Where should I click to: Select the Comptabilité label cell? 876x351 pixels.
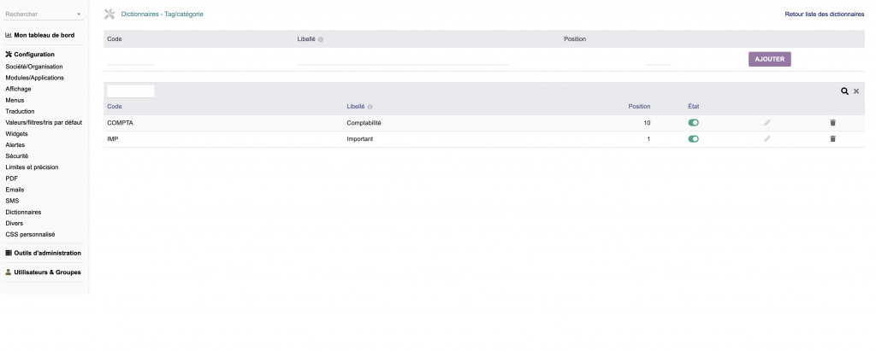point(364,123)
